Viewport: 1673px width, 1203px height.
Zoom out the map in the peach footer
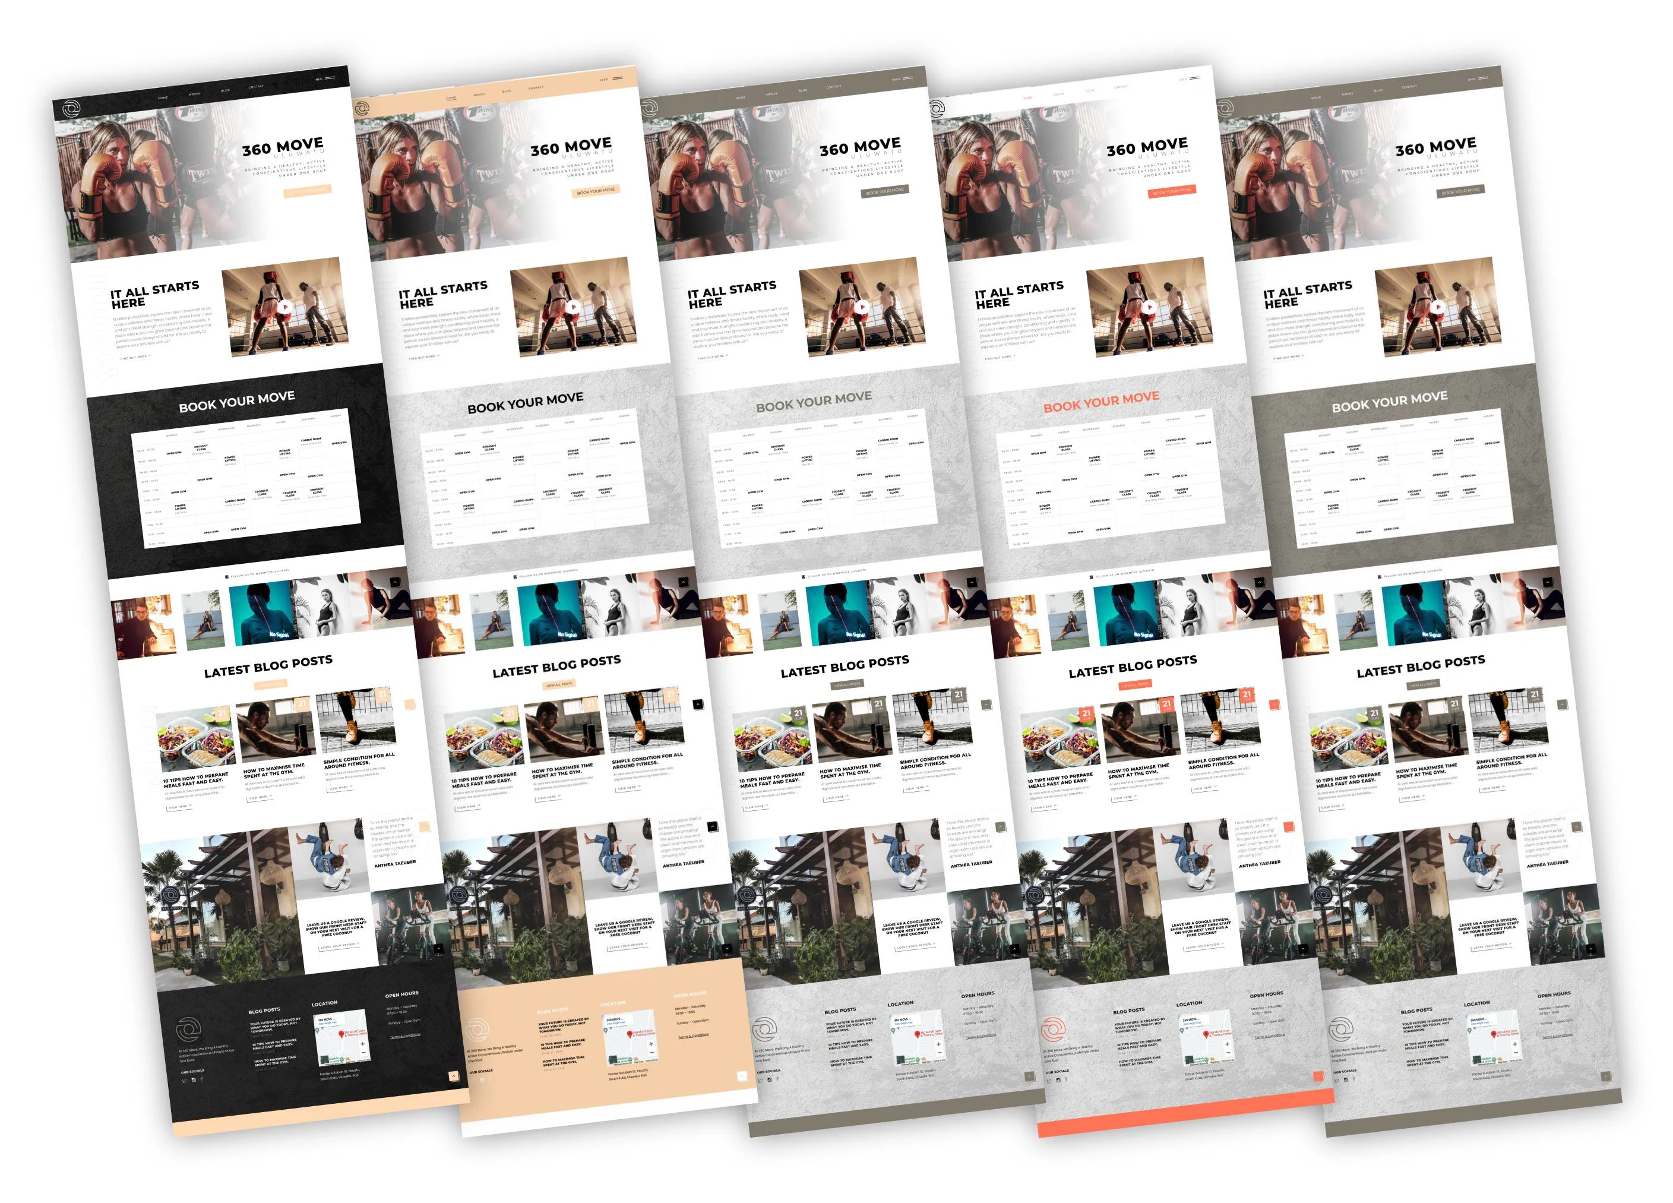click(651, 1054)
